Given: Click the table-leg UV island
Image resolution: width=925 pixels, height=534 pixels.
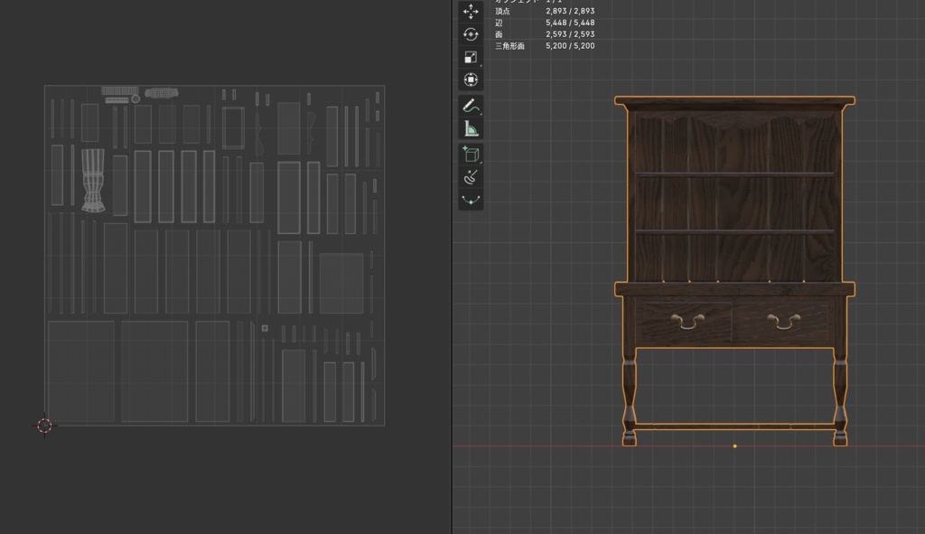Looking at the screenshot, I should 93,180.
